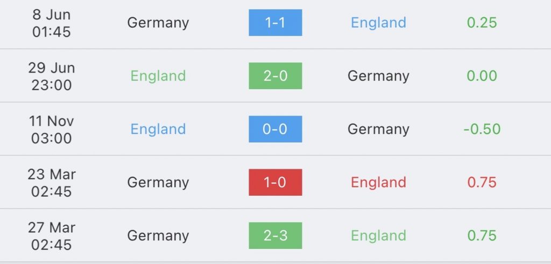Click blue England in the 8 Jun match
The image size is (551, 264).
click(x=378, y=23)
